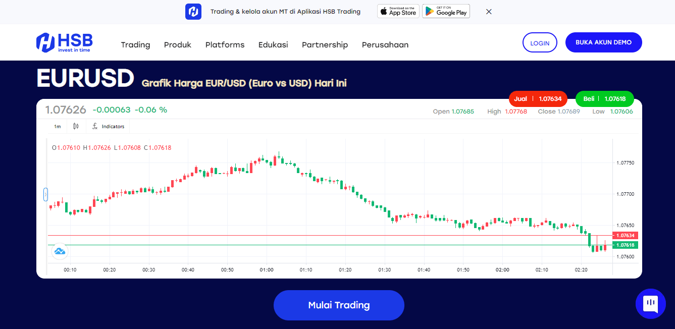Click the cloud watermark icon on the chart
Screen dimensions: 675x329
(60, 251)
